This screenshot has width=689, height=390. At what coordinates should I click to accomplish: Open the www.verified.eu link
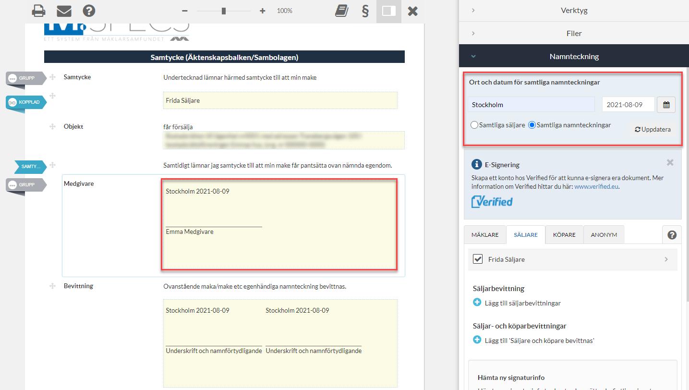coord(596,186)
